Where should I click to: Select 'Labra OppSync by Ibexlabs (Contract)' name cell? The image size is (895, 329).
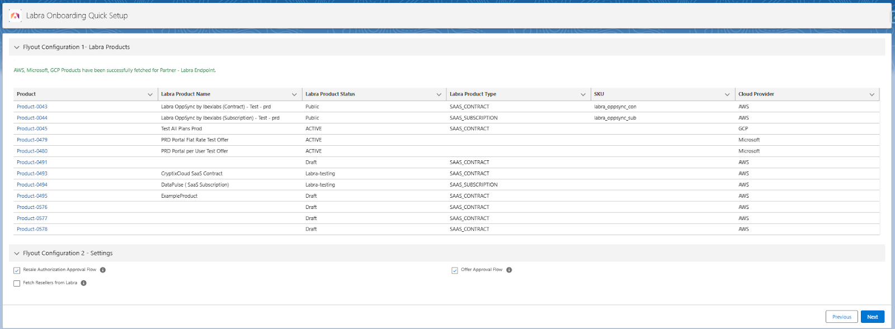[216, 107]
